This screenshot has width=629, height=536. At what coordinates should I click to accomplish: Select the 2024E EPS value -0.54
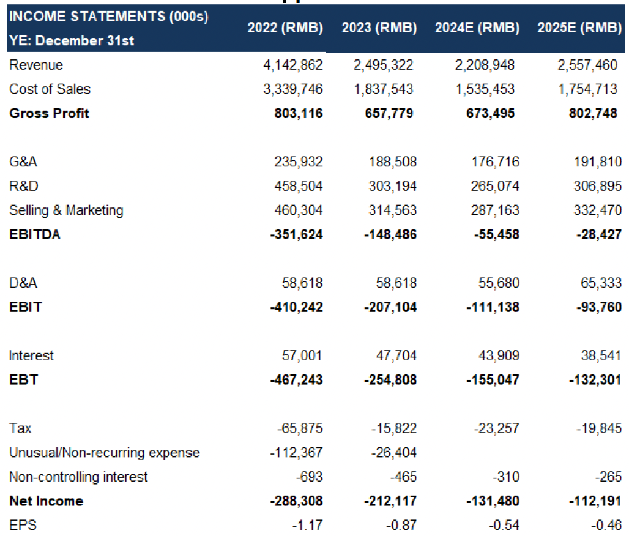[504, 525]
